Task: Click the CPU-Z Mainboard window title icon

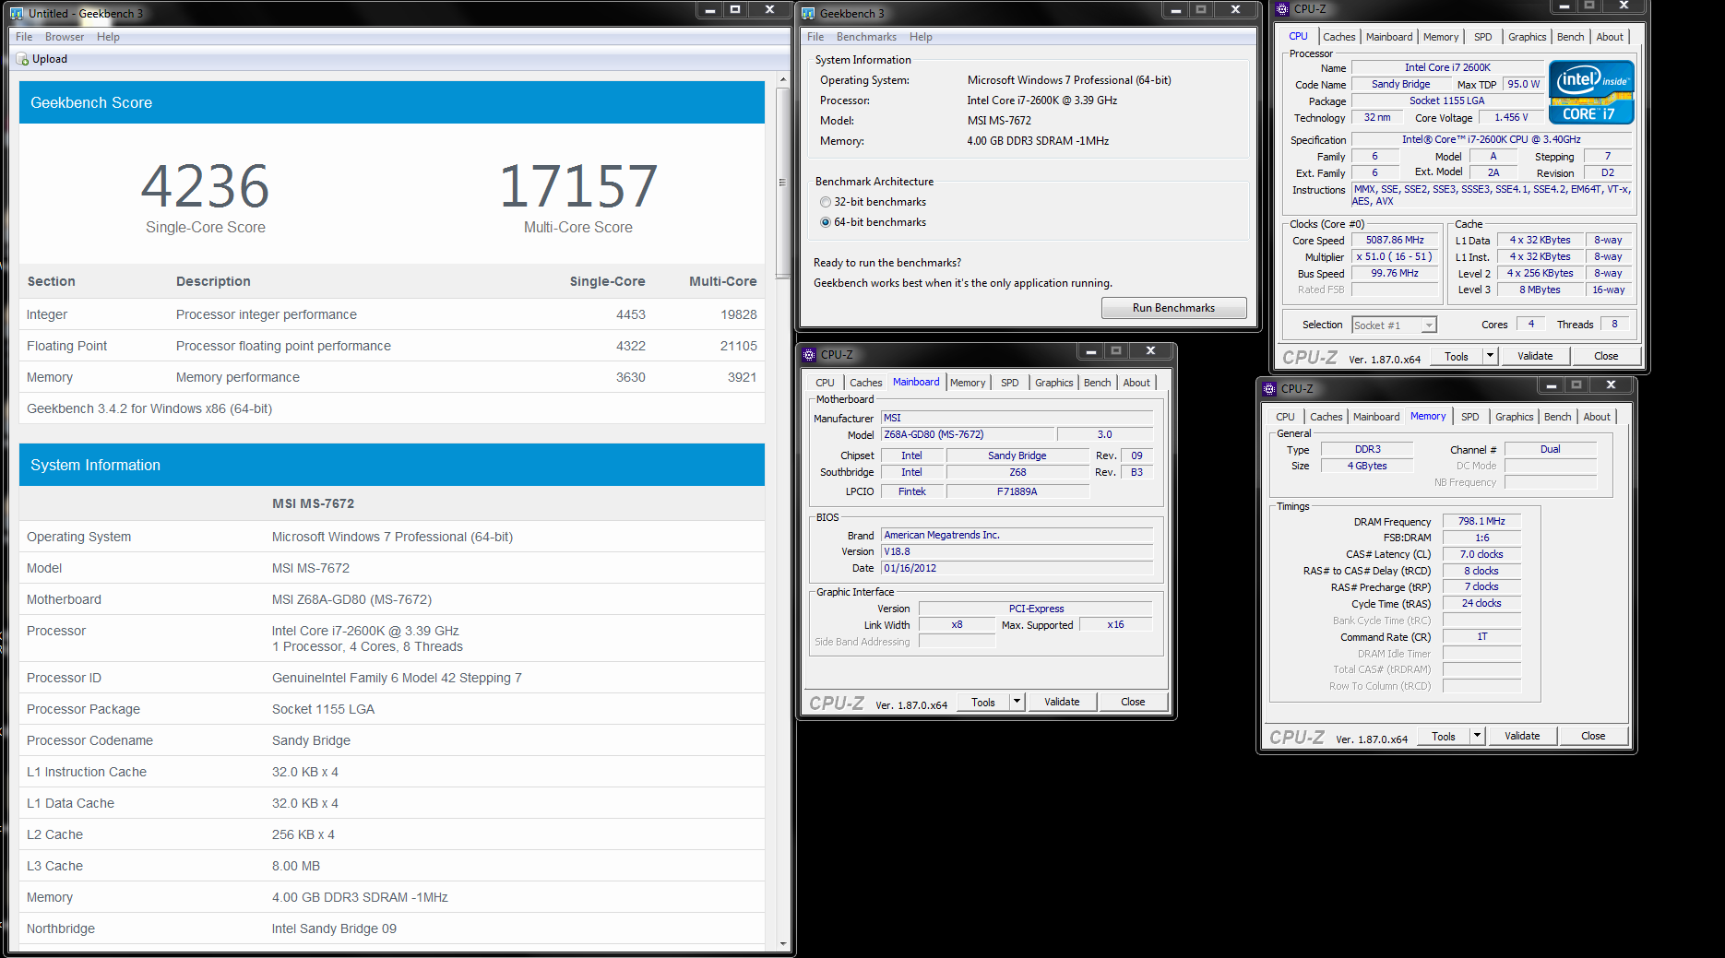Action: click(x=809, y=354)
